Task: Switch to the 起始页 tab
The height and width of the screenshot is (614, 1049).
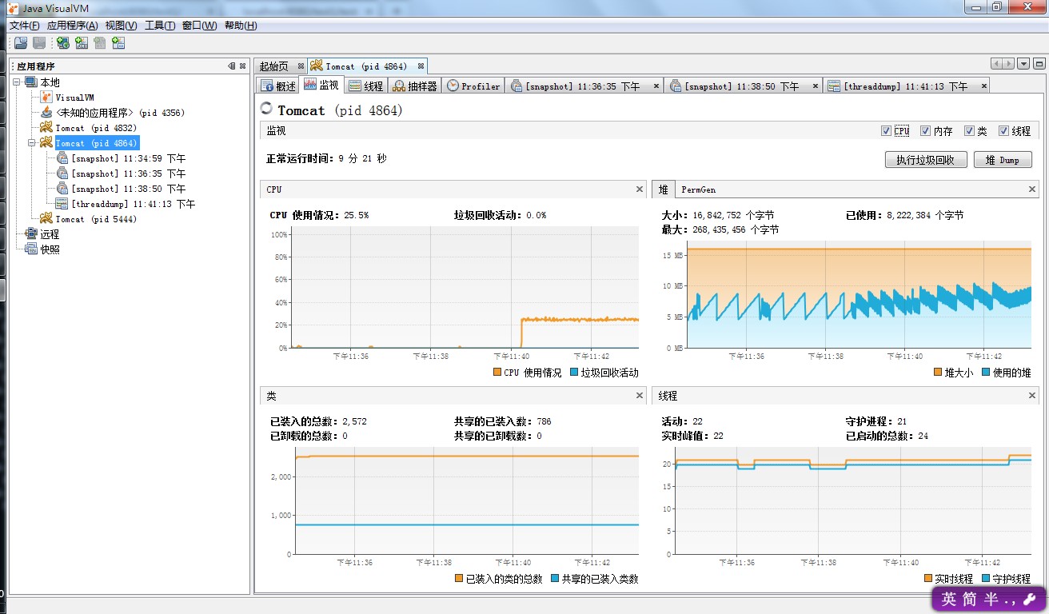Action: (274, 66)
